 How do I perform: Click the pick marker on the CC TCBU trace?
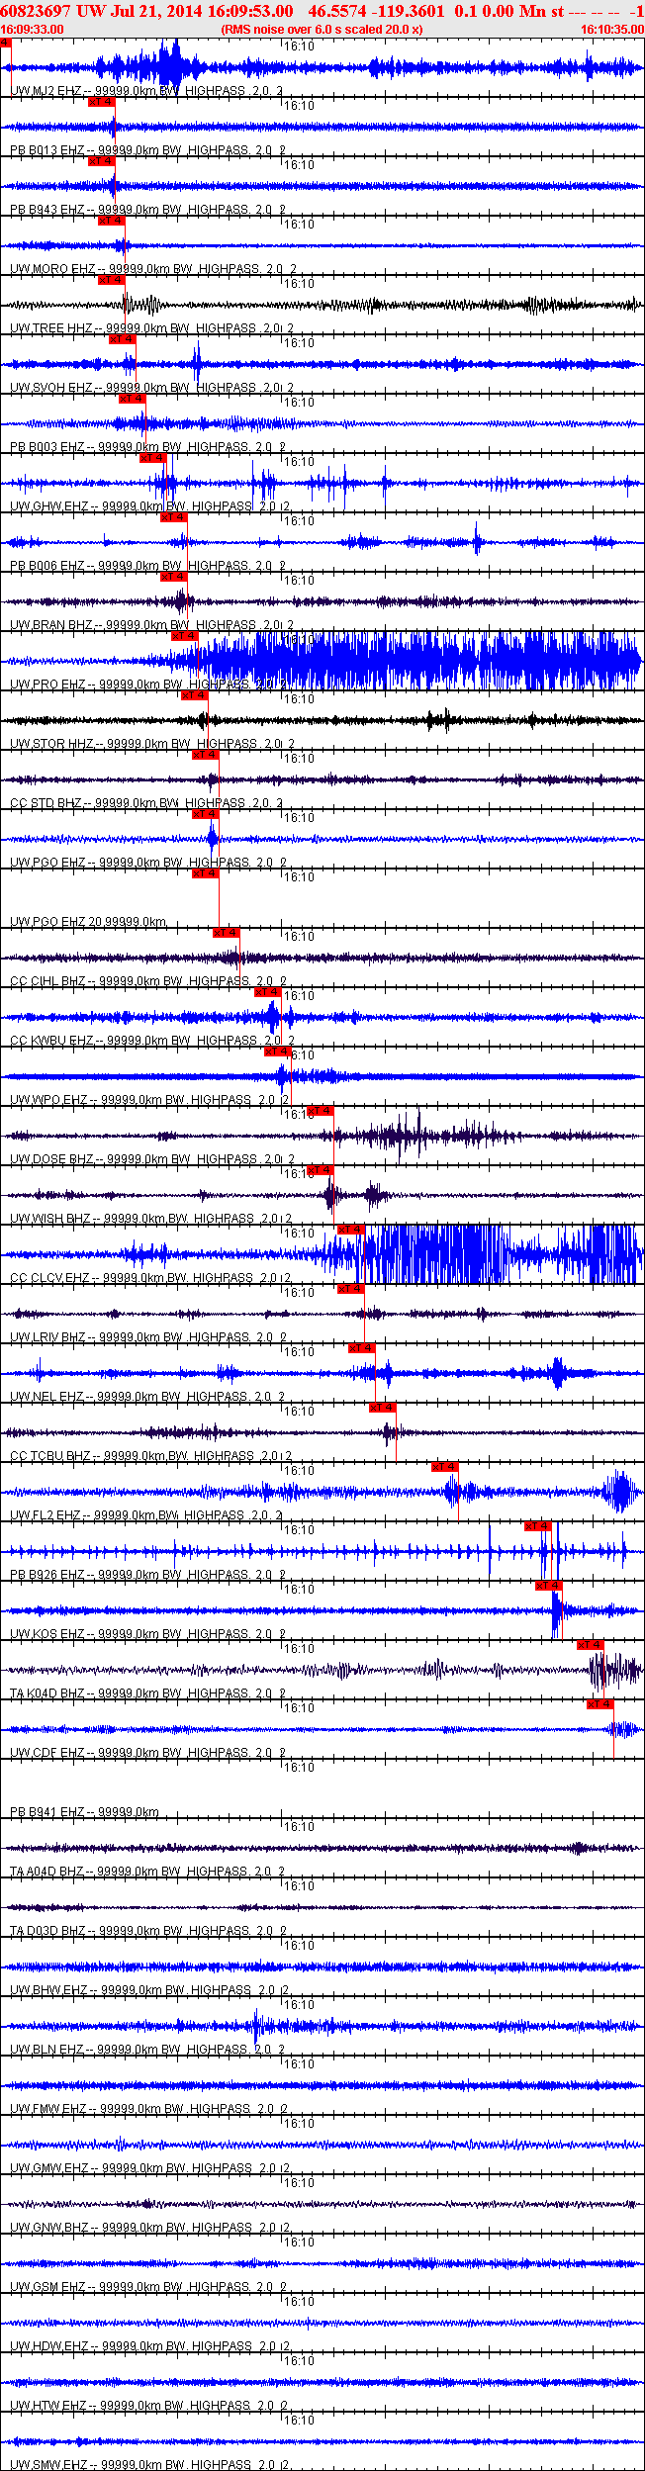coord(383,1408)
